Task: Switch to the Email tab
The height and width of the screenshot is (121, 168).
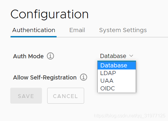Action: click(77, 30)
